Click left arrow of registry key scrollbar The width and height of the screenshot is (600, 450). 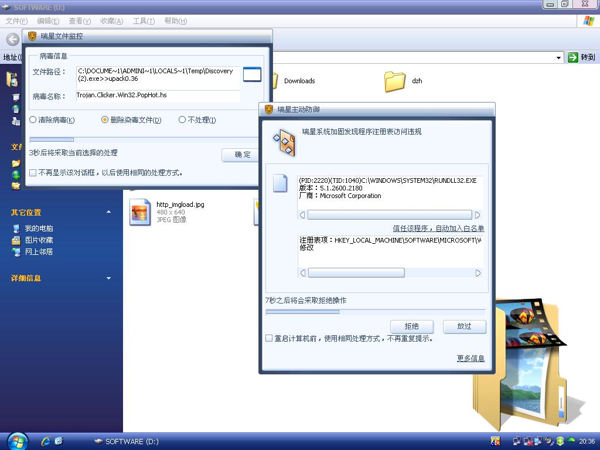[303, 273]
